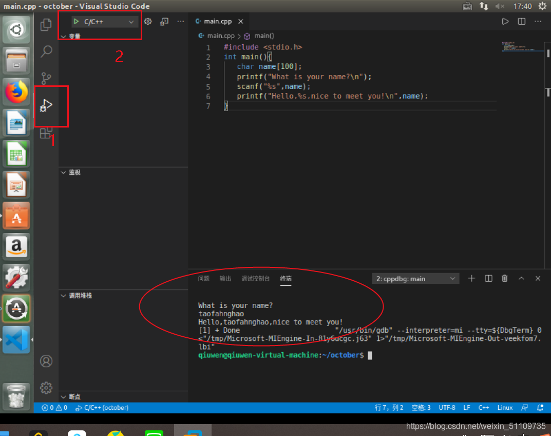The height and width of the screenshot is (436, 551).
Task: Create a new terminal with the plus icon
Action: pos(471,279)
